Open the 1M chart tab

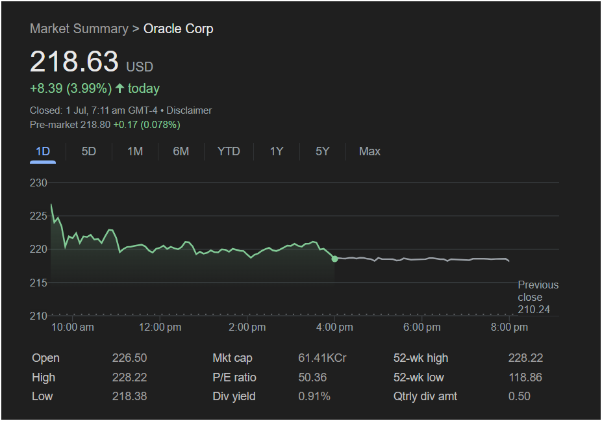pyautogui.click(x=135, y=151)
